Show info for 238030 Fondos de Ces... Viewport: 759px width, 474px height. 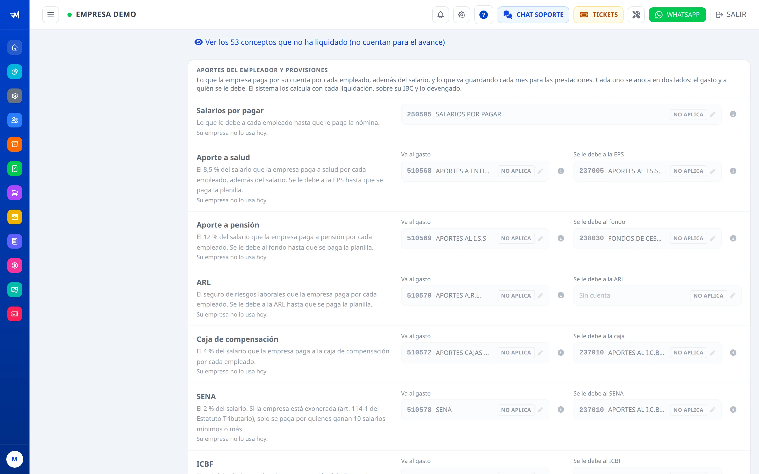point(733,239)
